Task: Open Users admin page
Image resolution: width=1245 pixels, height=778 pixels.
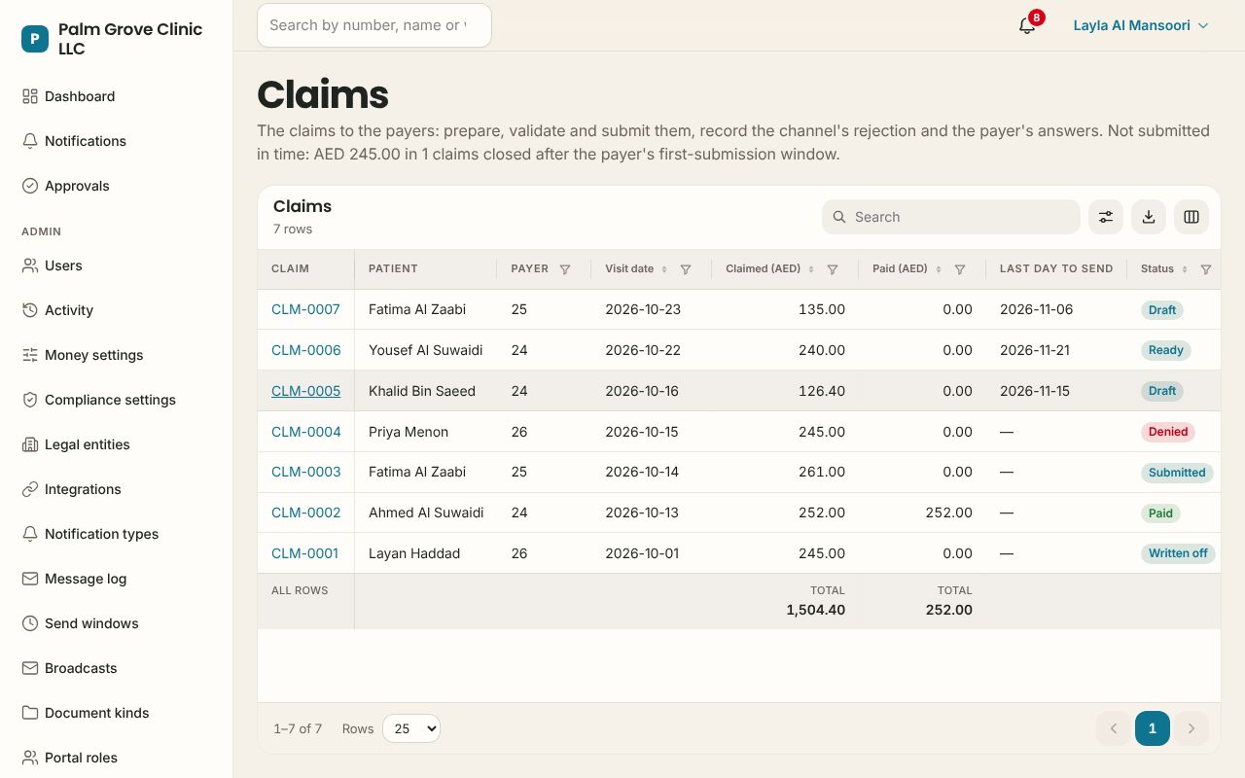Action: click(x=117, y=265)
